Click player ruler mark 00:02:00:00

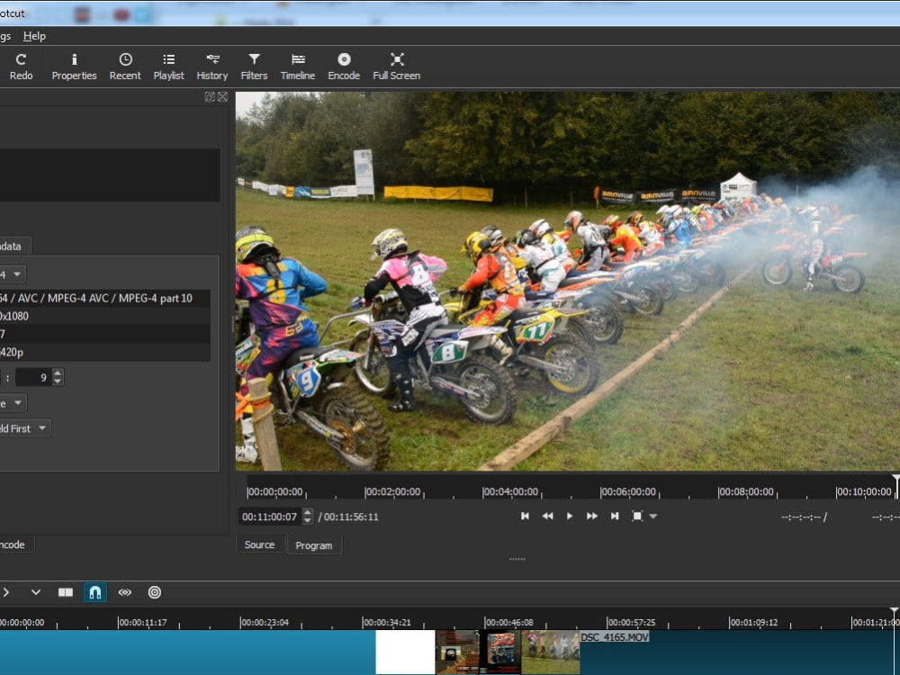[x=392, y=492]
